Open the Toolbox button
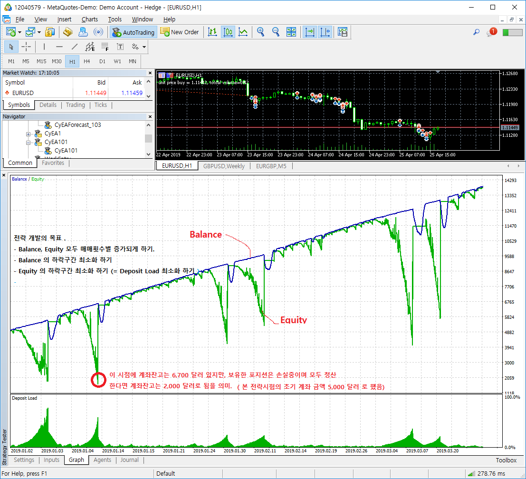Screen dimensions: 526x479 [506, 460]
